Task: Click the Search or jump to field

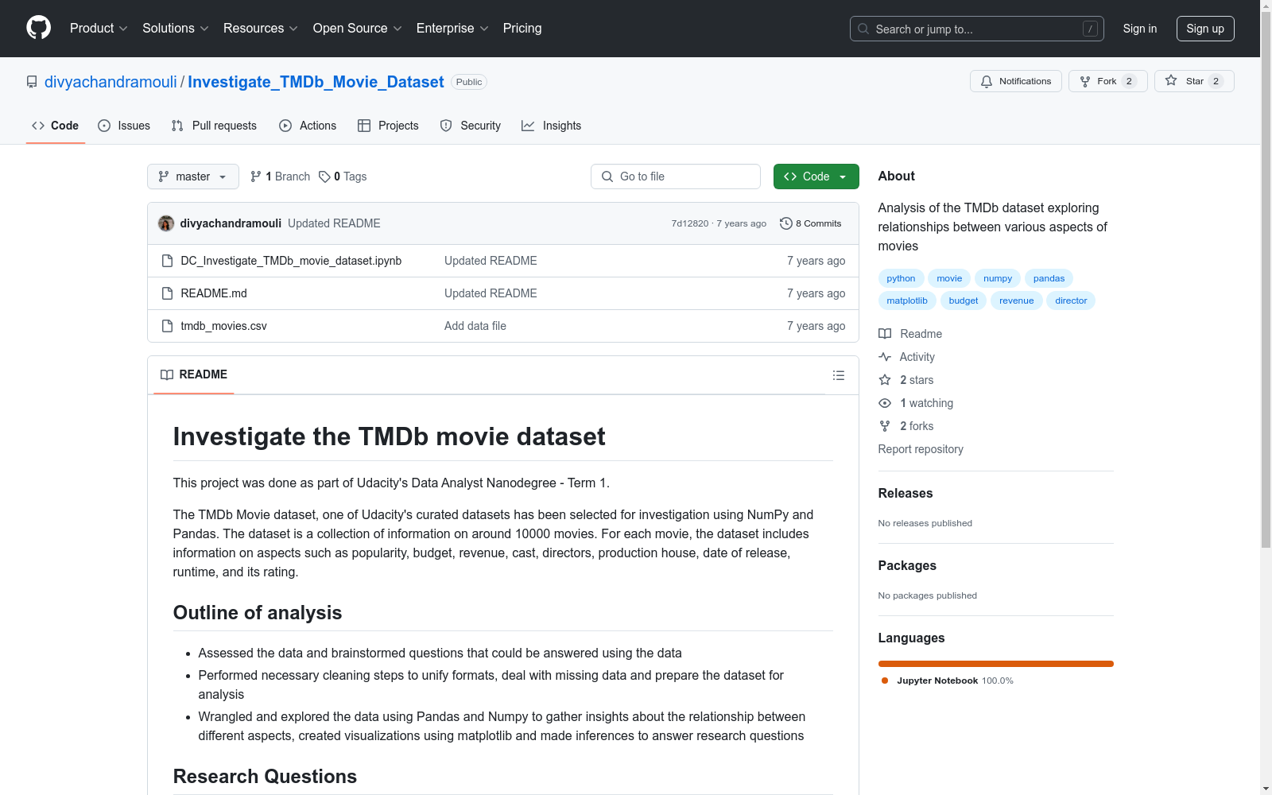Action: tap(977, 29)
